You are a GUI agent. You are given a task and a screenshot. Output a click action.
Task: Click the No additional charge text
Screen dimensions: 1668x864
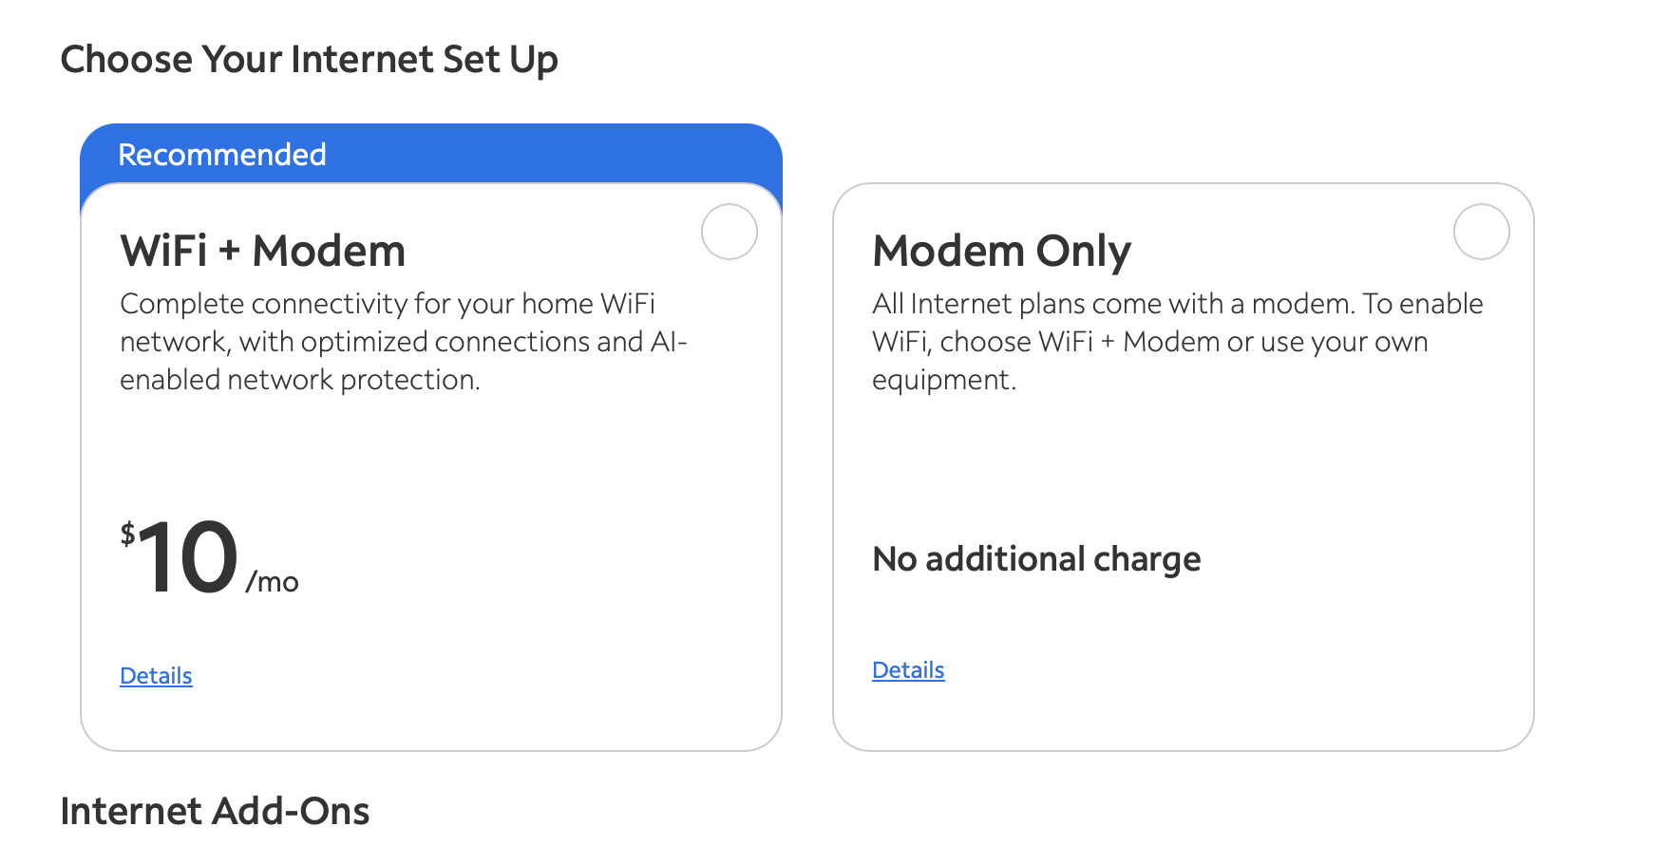1036,559
